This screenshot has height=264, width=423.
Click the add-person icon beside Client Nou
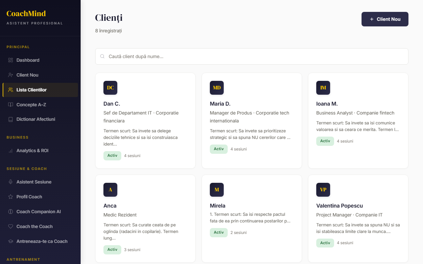point(11,75)
